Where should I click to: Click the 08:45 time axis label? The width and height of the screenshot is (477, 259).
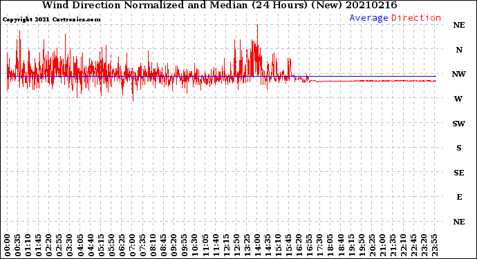point(163,245)
